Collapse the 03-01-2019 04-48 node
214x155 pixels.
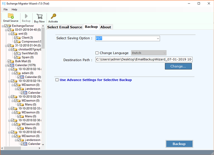pos(6,30)
